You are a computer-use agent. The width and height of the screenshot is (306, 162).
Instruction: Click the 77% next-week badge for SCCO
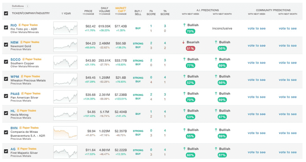click(190, 65)
